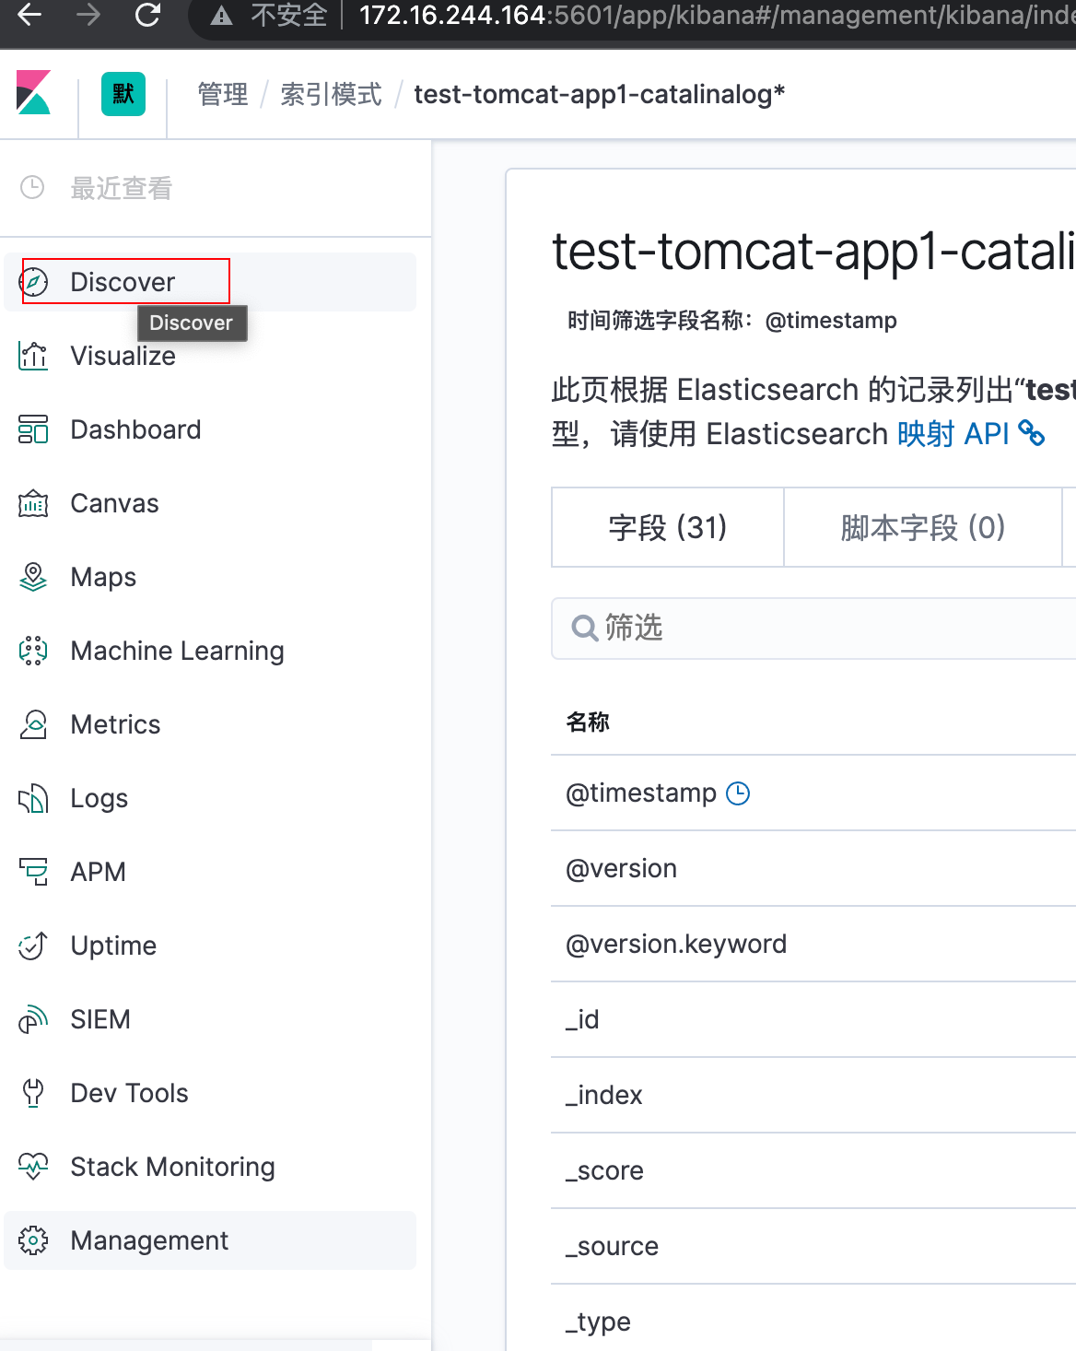The width and height of the screenshot is (1076, 1351).
Task: Click into the 筛选 filter input field
Action: 814,629
